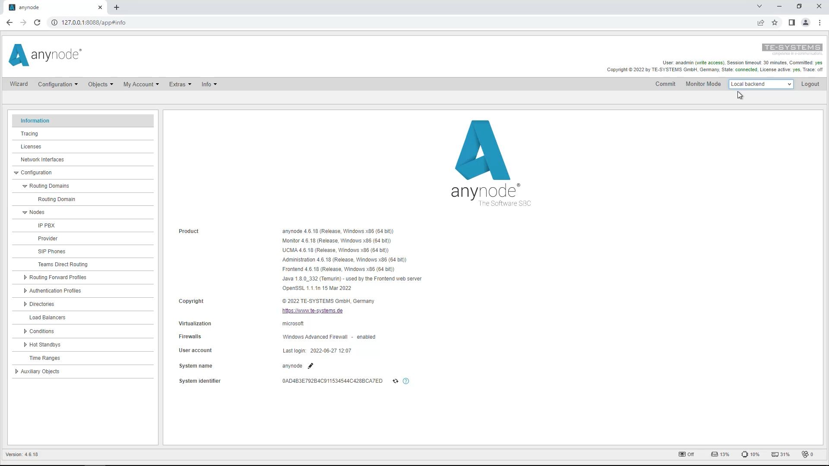The width and height of the screenshot is (829, 466).
Task: Switch to Monitor Mode
Action: [x=703, y=84]
